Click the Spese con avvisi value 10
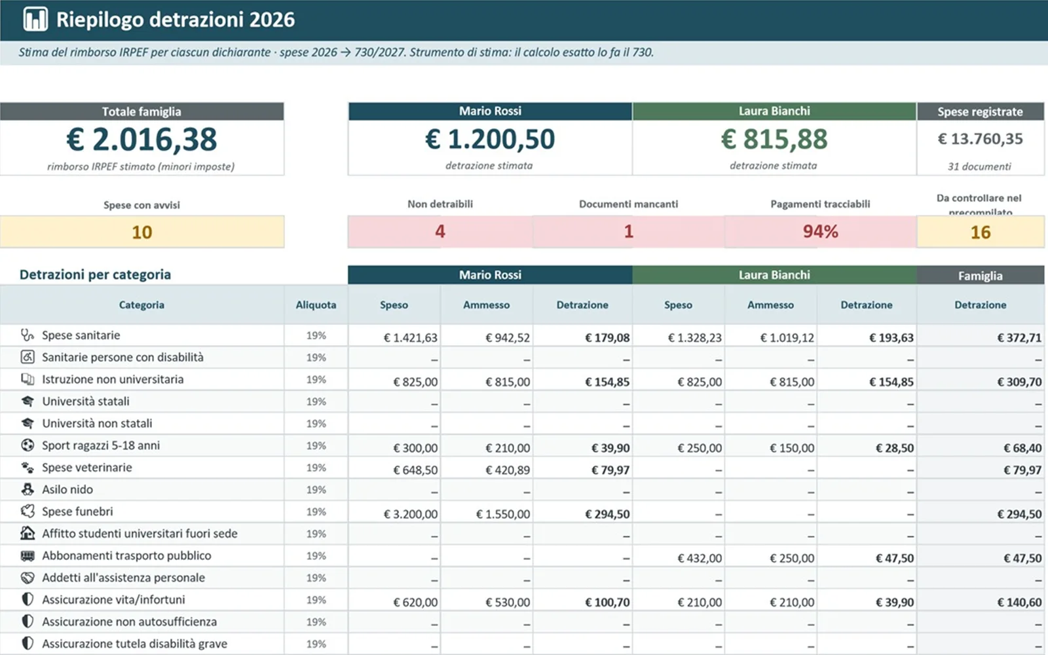 [x=142, y=232]
